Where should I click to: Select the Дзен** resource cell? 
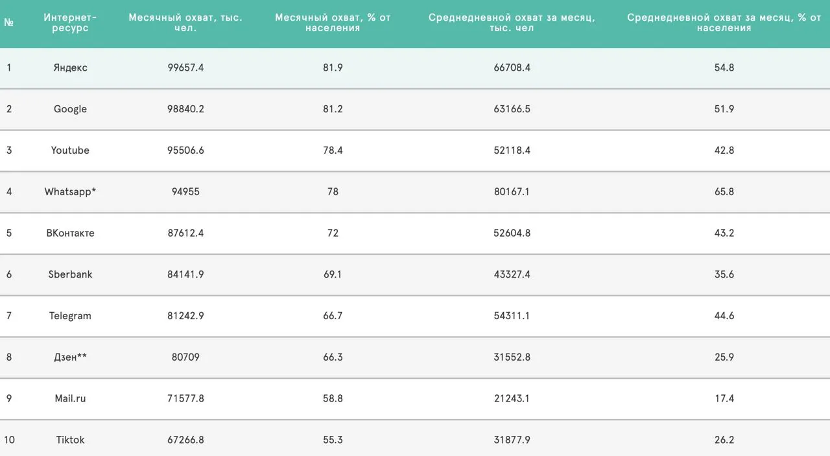pos(70,357)
